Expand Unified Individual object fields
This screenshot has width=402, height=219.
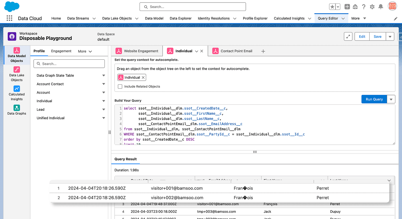104,118
